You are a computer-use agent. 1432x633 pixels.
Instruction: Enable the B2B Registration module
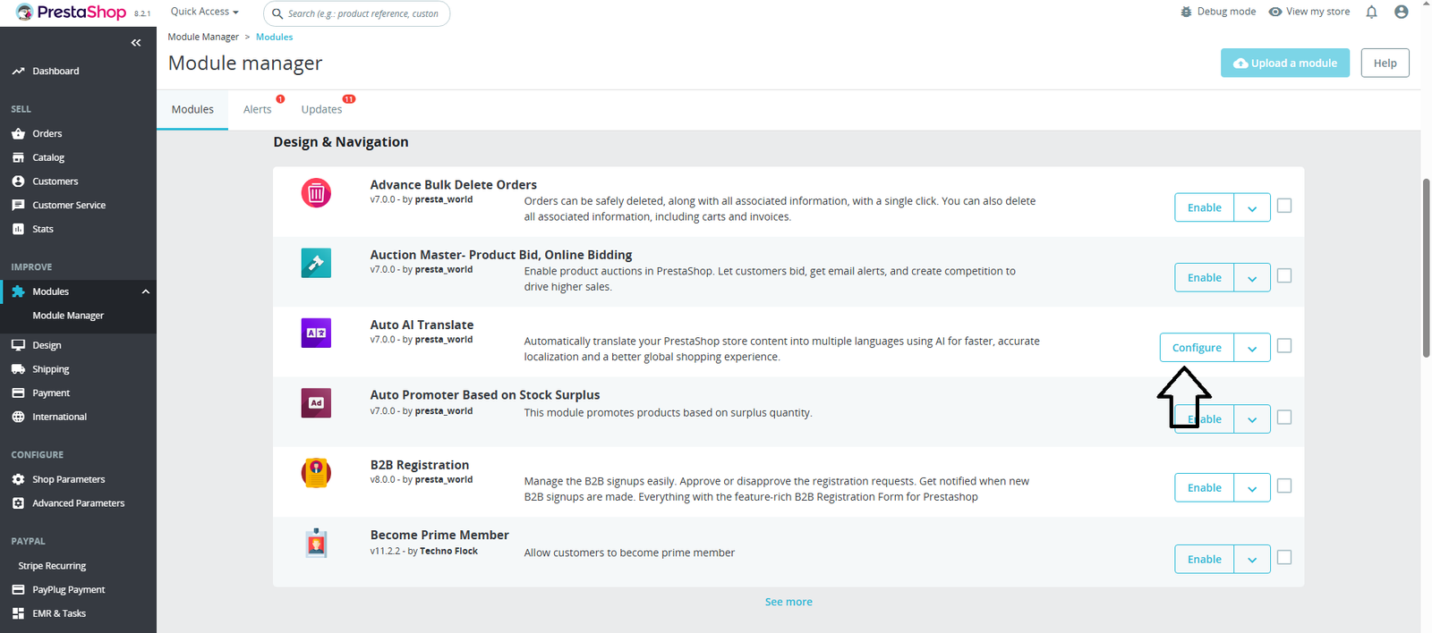[1205, 487]
